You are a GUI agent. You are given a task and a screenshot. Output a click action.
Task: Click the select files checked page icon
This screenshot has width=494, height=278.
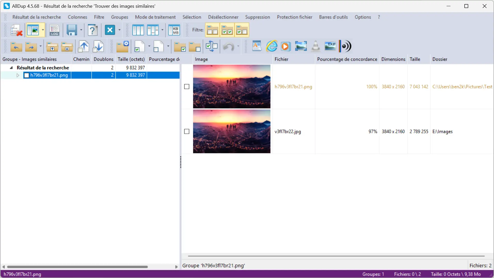click(139, 47)
